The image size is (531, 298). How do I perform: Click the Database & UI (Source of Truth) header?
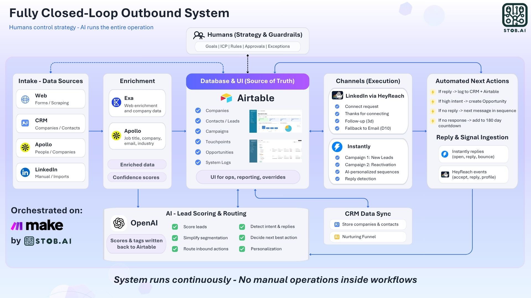point(248,81)
